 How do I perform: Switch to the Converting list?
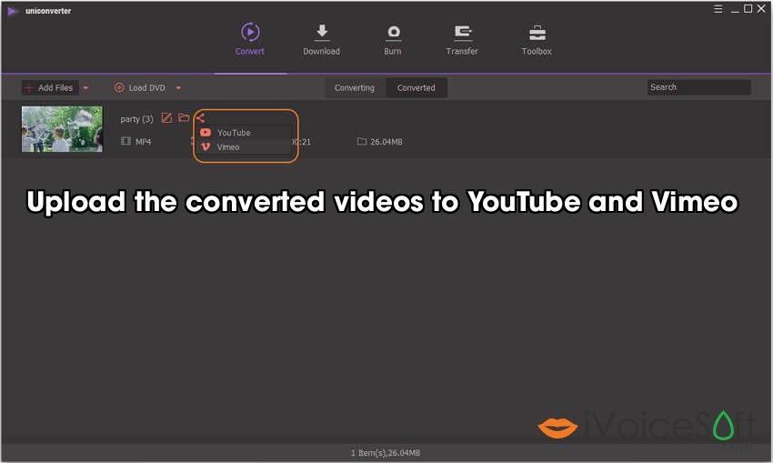355,87
